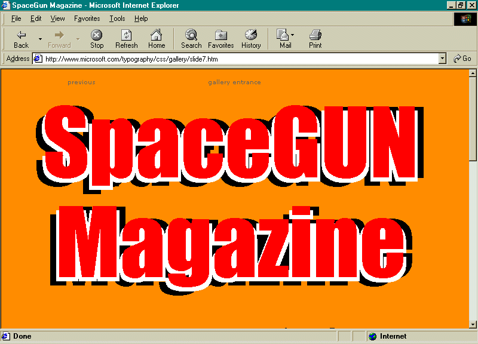
Task: Click the scroll down arrow on the vertical scrollbar
Action: tap(473, 324)
